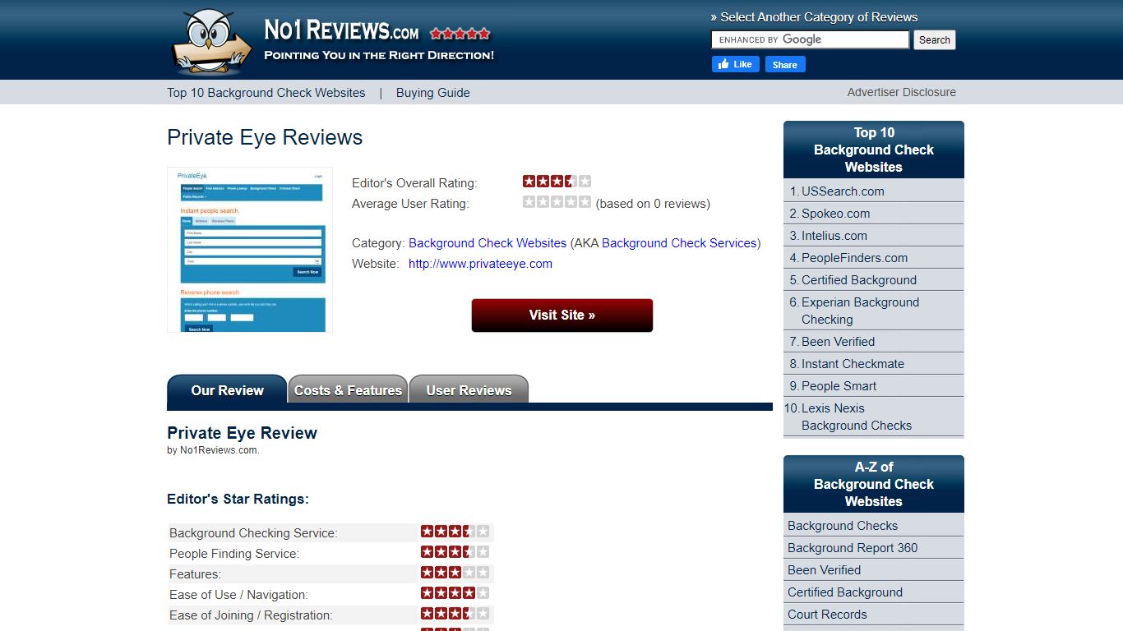Open Certified Background in the A-Z list
This screenshot has width=1123, height=631.
point(845,592)
